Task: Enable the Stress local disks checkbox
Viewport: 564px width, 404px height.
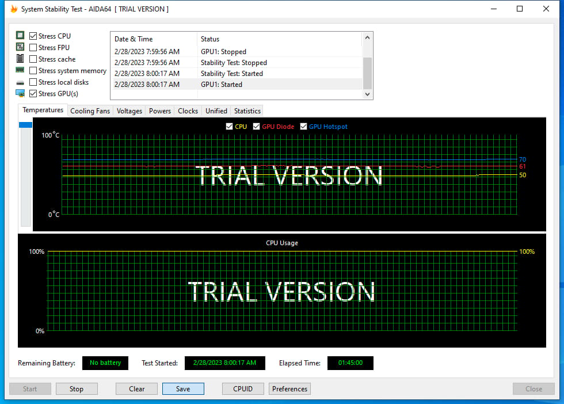Action: [33, 82]
